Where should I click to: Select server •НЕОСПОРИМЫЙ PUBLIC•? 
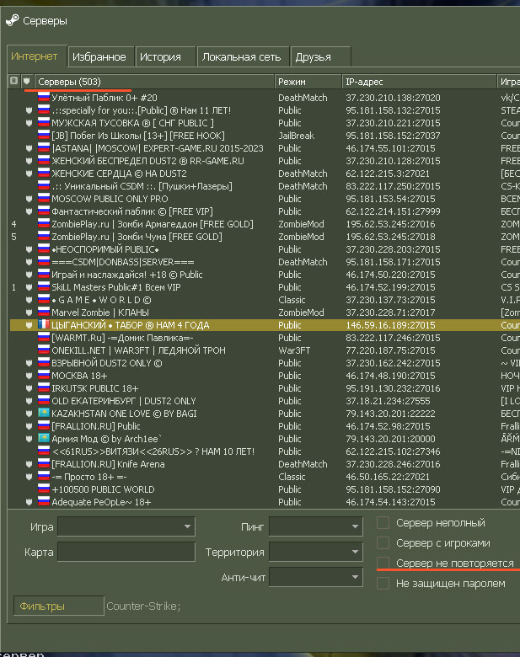pos(105,249)
